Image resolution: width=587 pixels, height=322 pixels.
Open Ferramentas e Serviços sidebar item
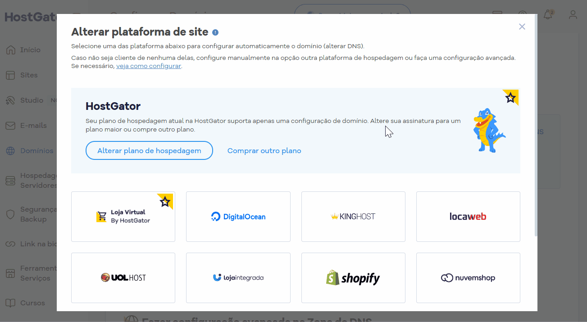click(31, 273)
